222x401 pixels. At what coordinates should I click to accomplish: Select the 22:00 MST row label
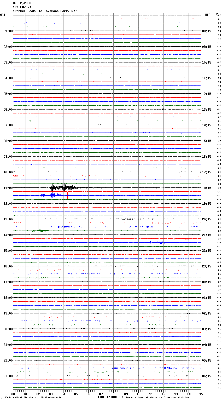[x=8, y=360]
